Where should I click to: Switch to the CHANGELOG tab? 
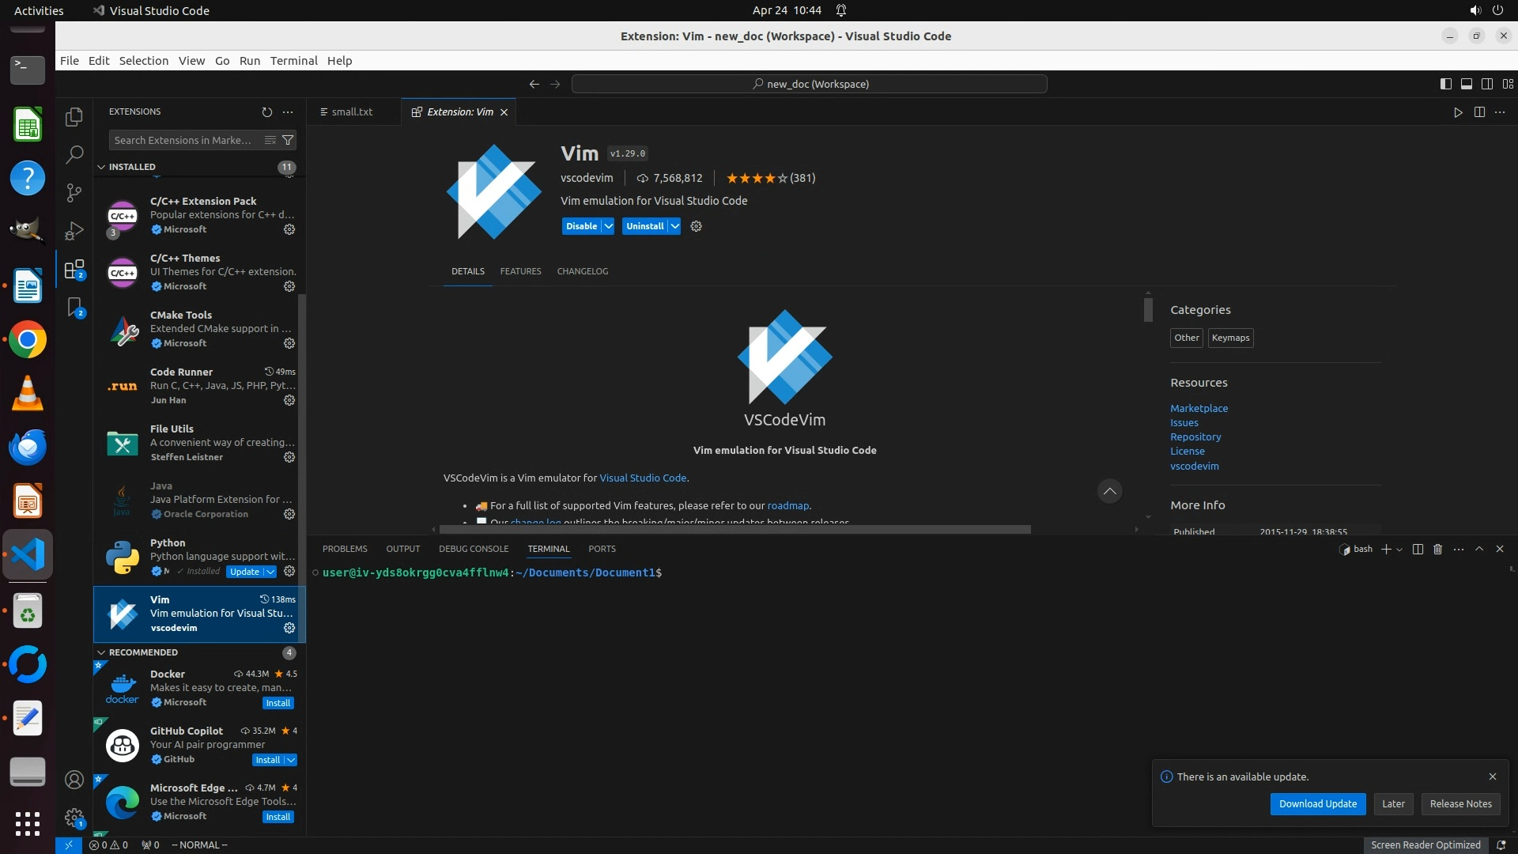click(582, 271)
